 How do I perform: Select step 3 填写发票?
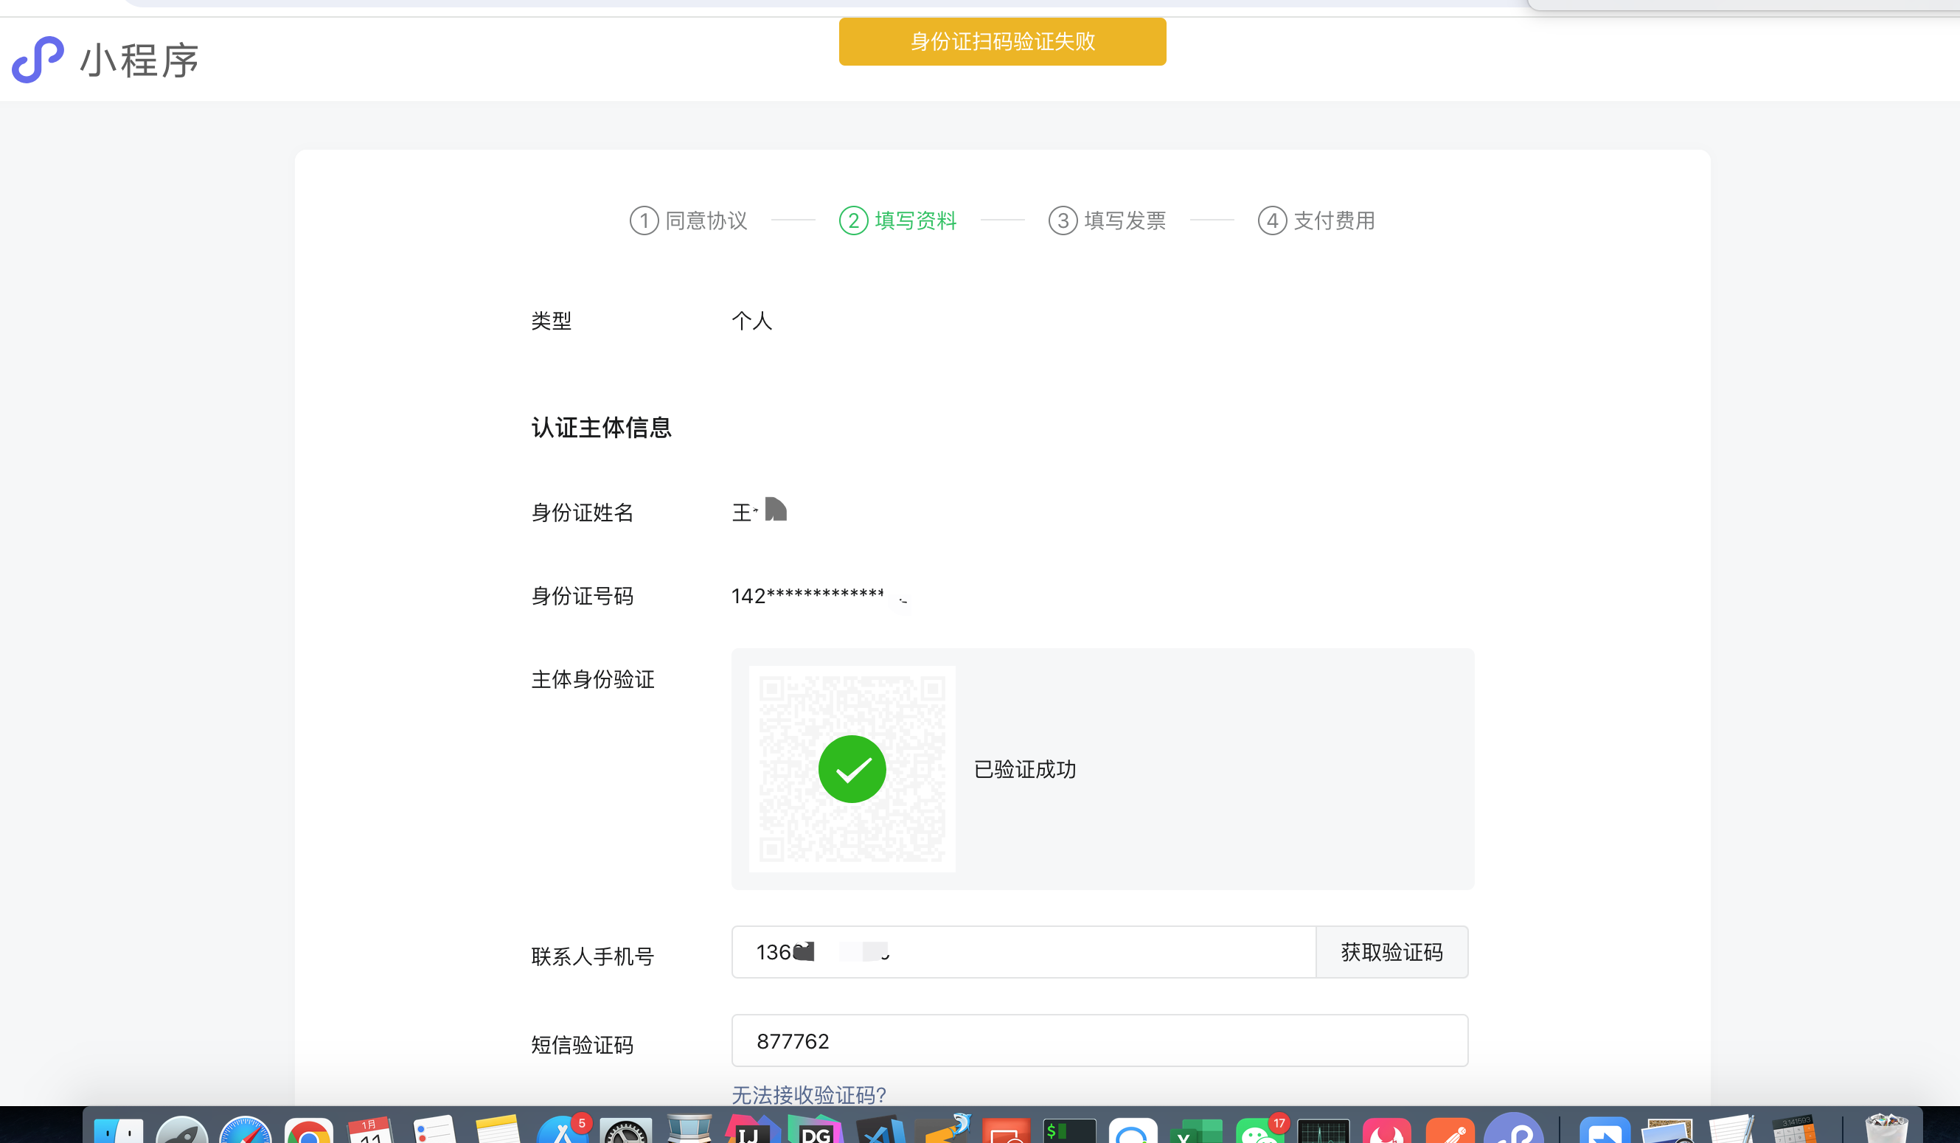click(x=1107, y=220)
